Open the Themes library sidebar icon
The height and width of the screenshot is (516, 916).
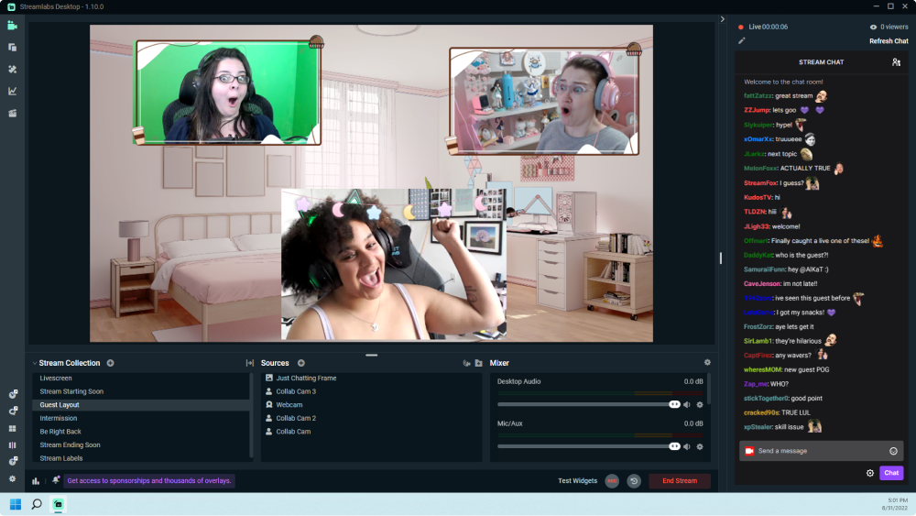click(12, 48)
